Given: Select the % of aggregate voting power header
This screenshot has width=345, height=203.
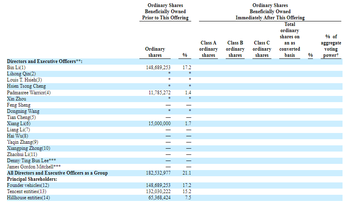Looking at the screenshot, I should coord(331,46).
